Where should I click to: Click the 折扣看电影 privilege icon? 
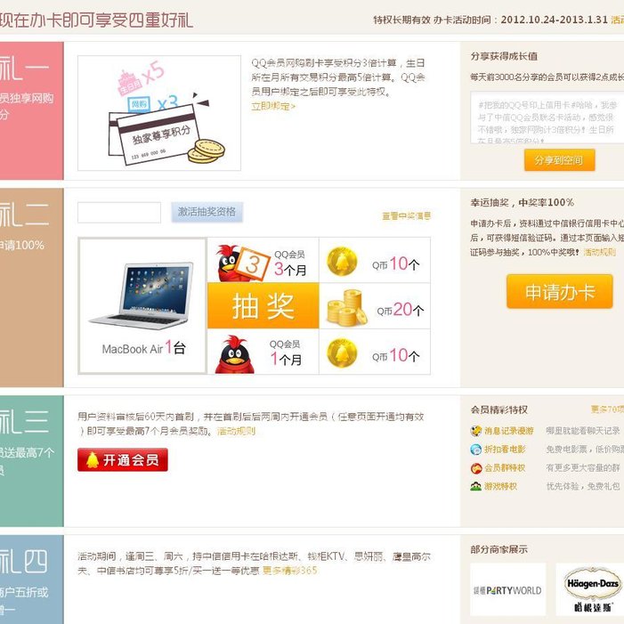point(475,450)
